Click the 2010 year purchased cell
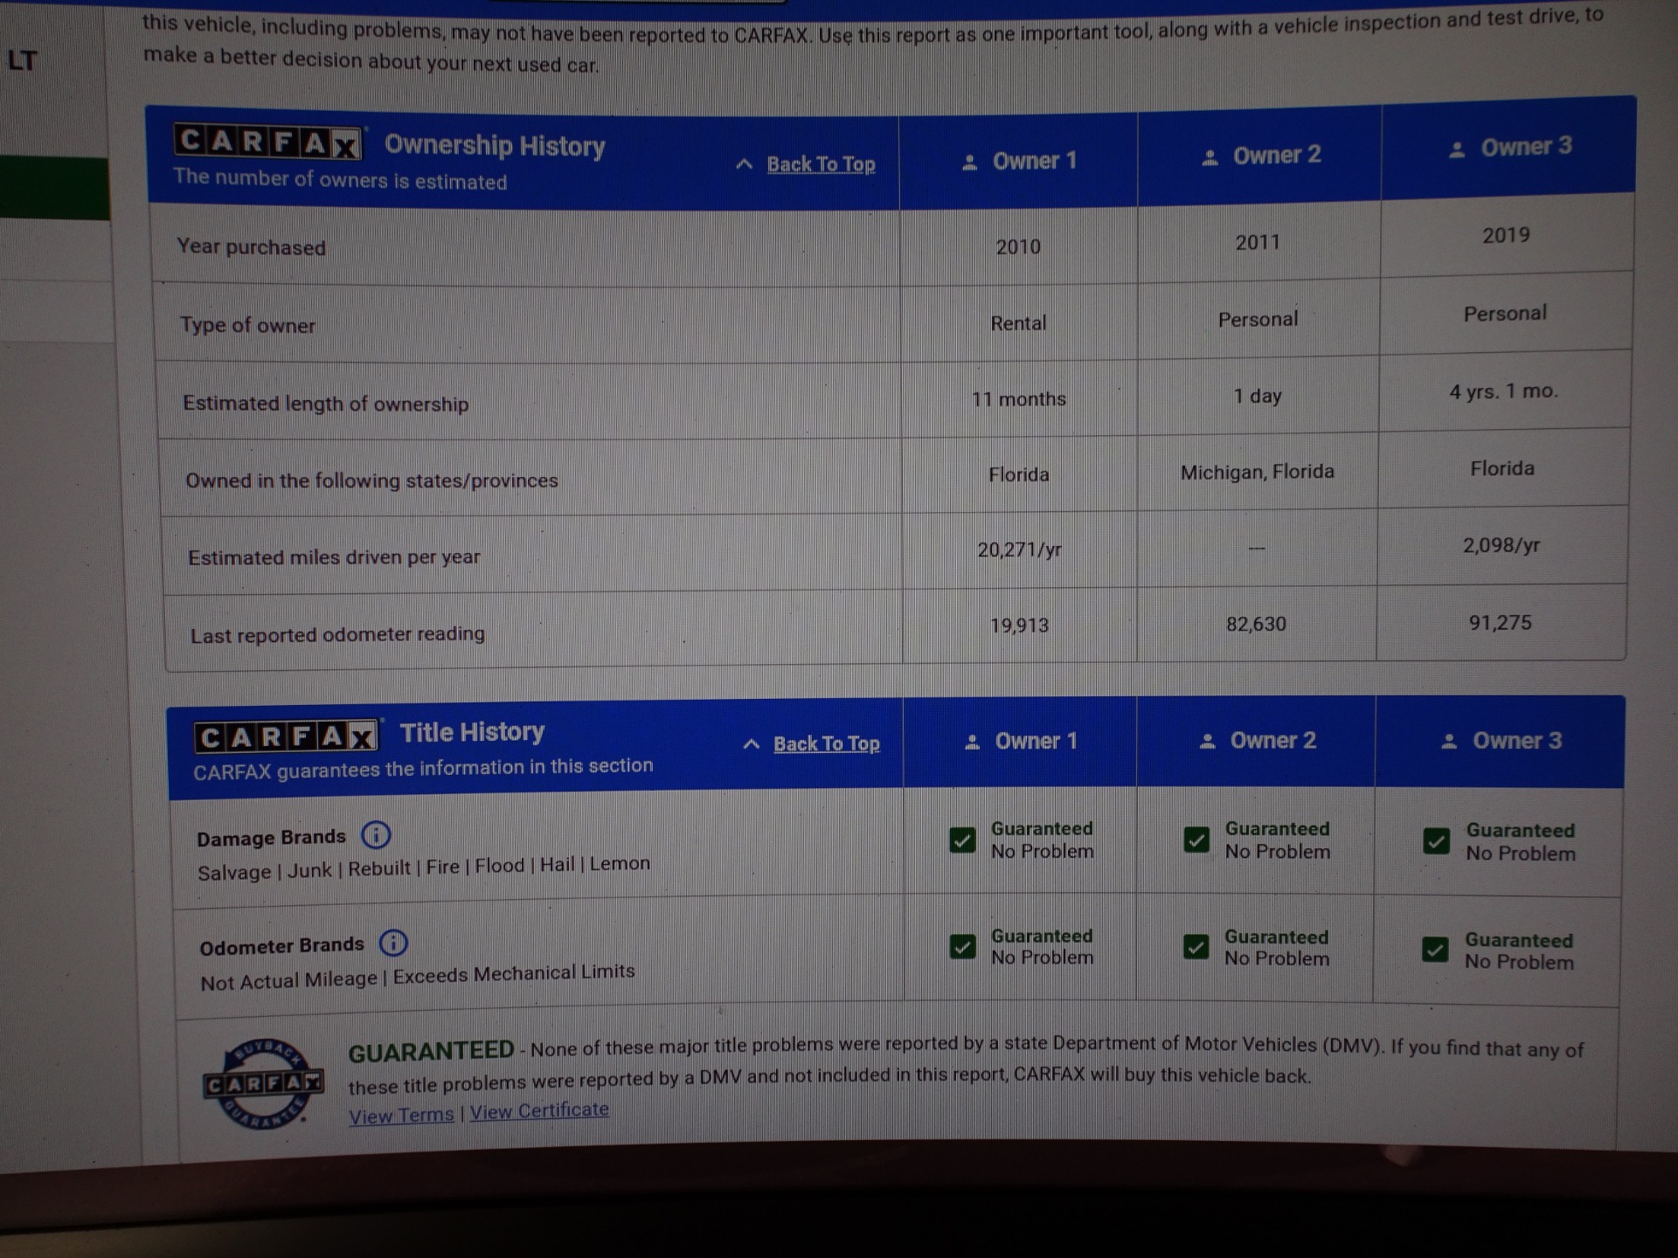This screenshot has height=1258, width=1678. coord(1018,247)
